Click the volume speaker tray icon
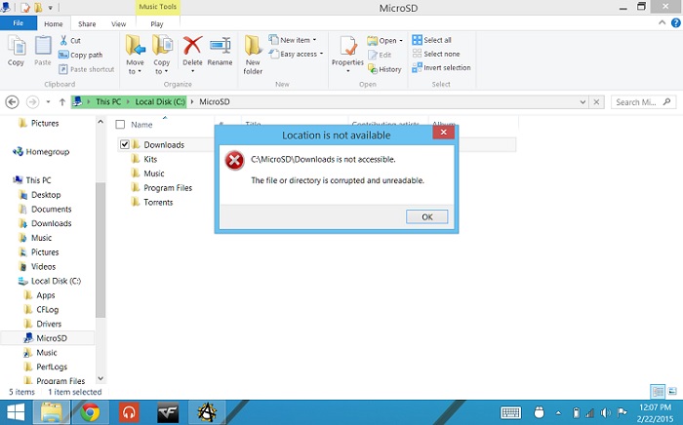Screen dimensions: 683x425 [605, 412]
